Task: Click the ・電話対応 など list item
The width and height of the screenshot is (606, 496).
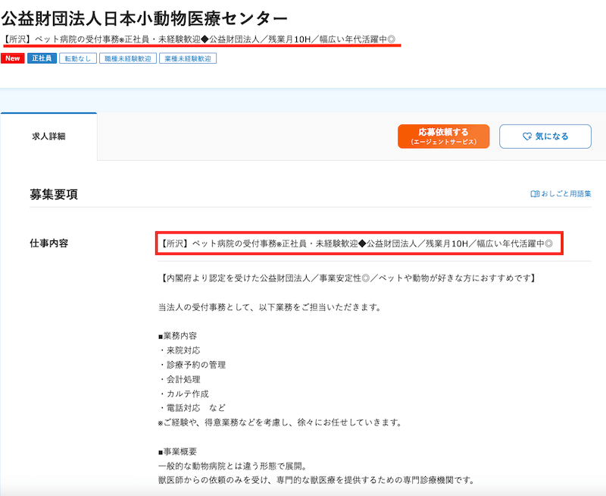Action: [192, 408]
